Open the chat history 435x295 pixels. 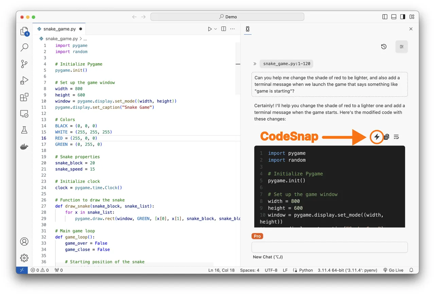coord(384,47)
